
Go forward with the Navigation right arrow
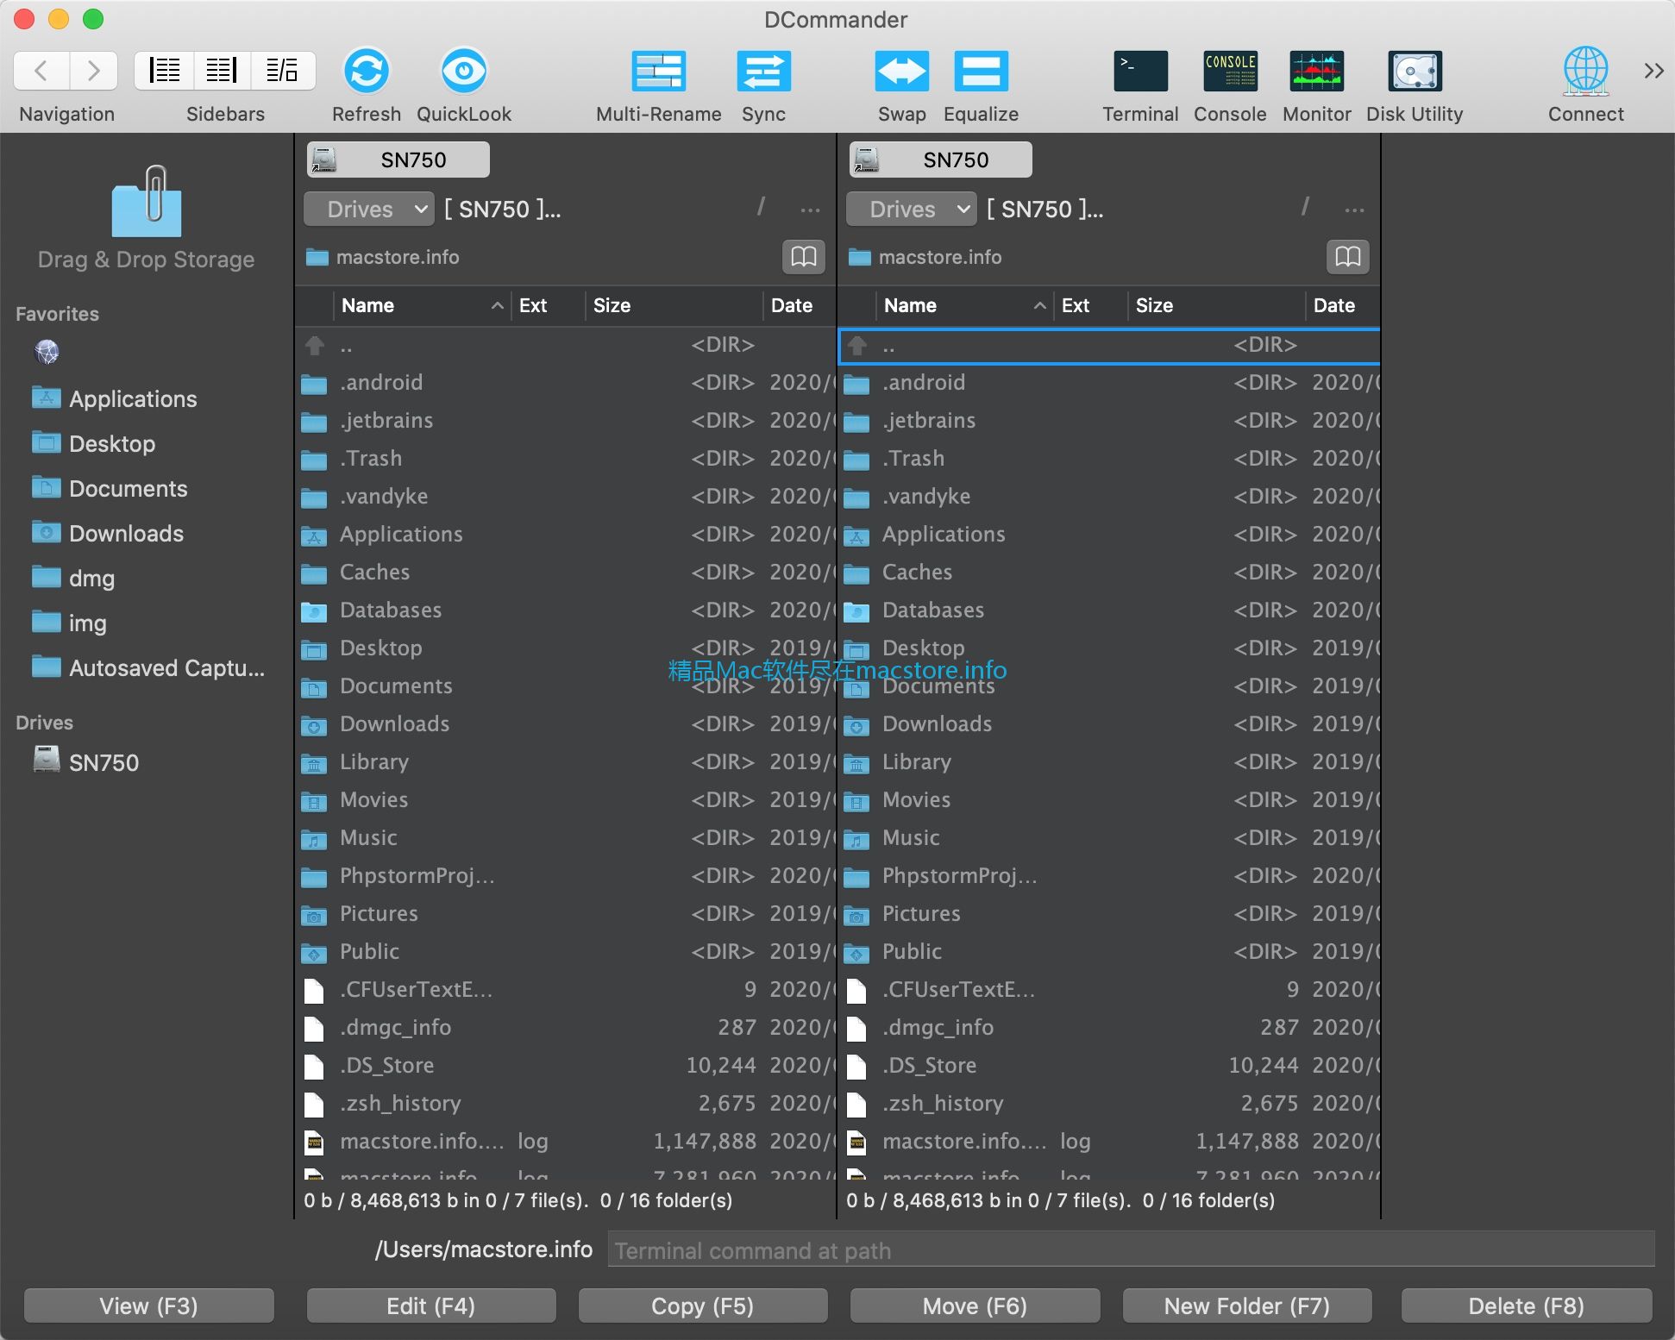tap(92, 71)
